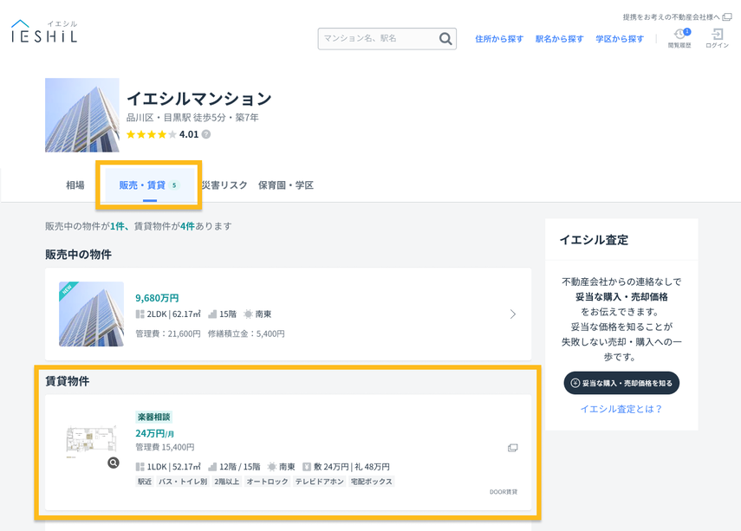Open the 9,680万円 listing thumbnail
Image resolution: width=741 pixels, height=531 pixels.
pyautogui.click(x=91, y=314)
